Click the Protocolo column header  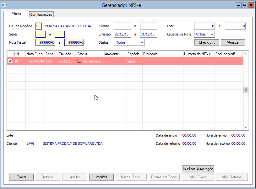[x=163, y=54]
